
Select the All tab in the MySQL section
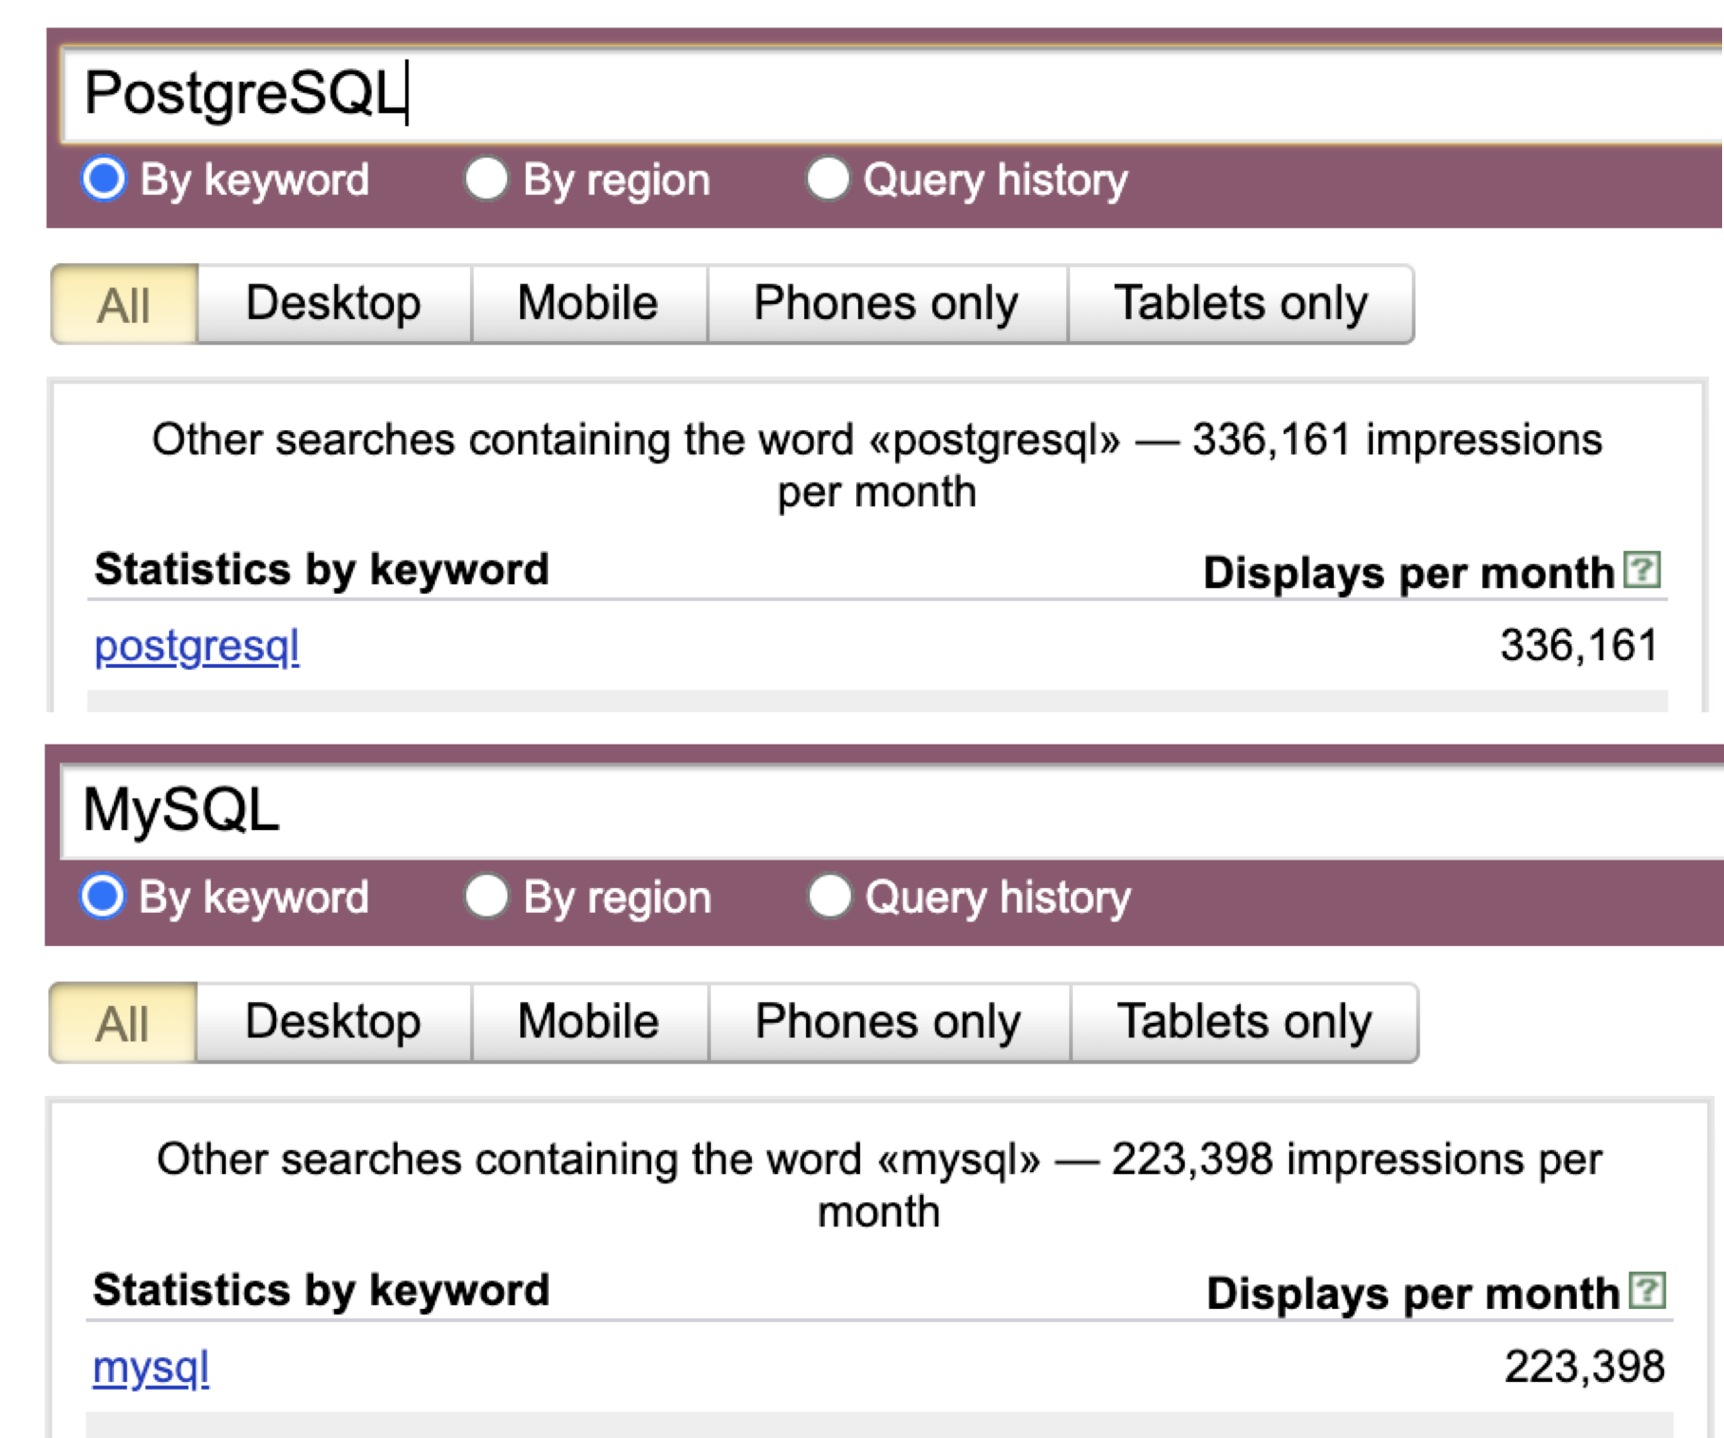coord(122,1022)
